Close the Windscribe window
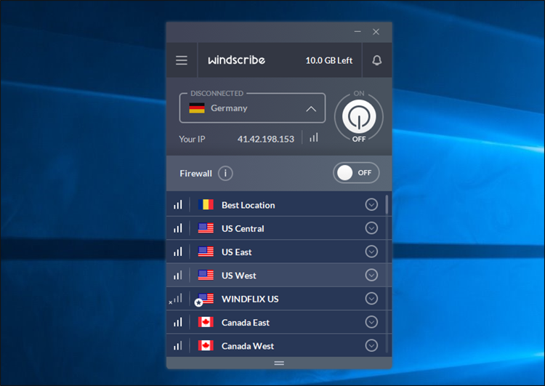 coord(376,32)
